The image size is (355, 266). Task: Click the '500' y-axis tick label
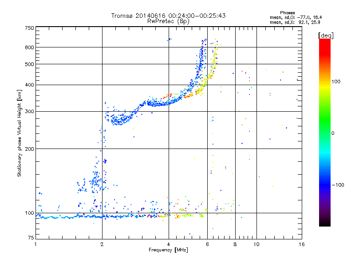pos(29,64)
